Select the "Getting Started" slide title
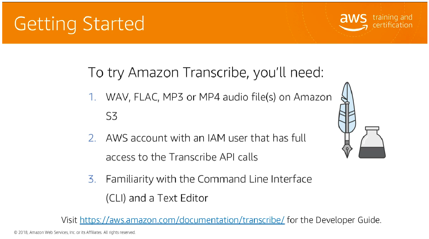This screenshot has width=429, height=239. pyautogui.click(x=79, y=24)
